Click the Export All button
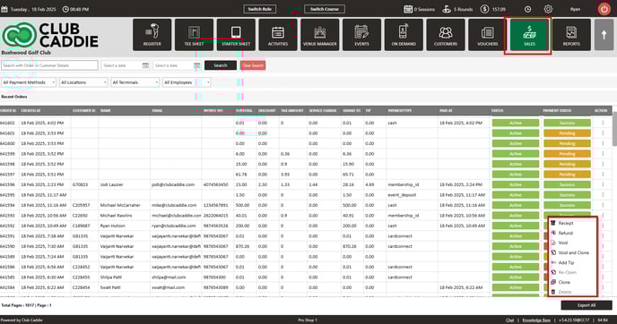 coord(587,305)
